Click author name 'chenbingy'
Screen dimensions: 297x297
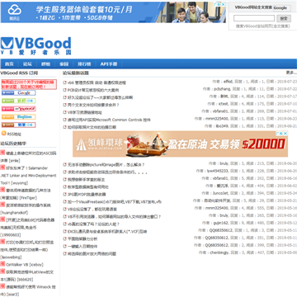(219, 252)
